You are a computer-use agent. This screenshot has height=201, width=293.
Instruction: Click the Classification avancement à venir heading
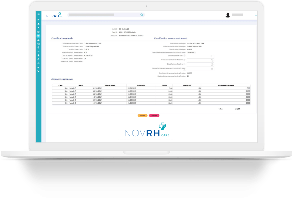pos(171,38)
